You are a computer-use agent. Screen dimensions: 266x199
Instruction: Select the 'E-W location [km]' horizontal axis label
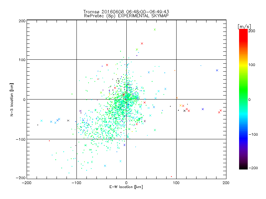(x=126, y=187)
